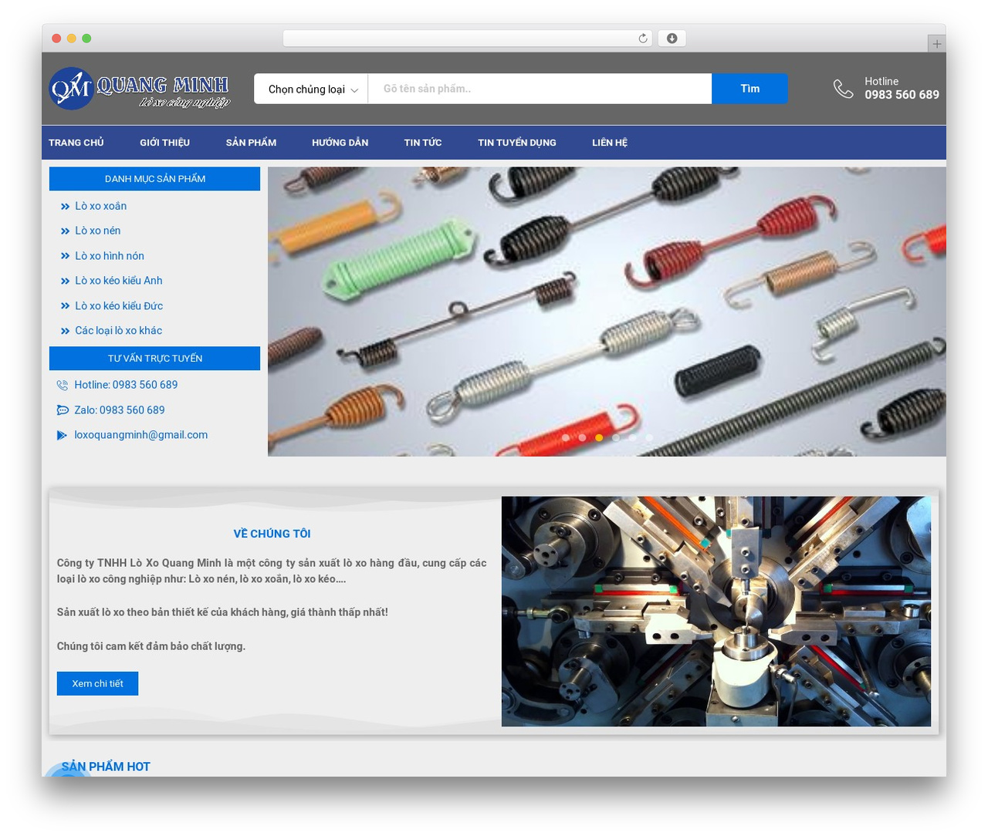Viewport: 988px width, 836px height.
Task: Open the TRANG CHỦ menu item
Action: 76,143
